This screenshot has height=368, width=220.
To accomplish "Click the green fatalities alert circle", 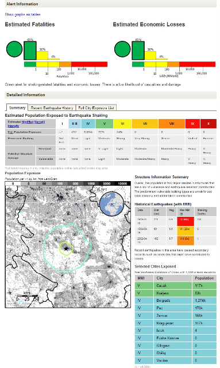I will tap(14, 49).
